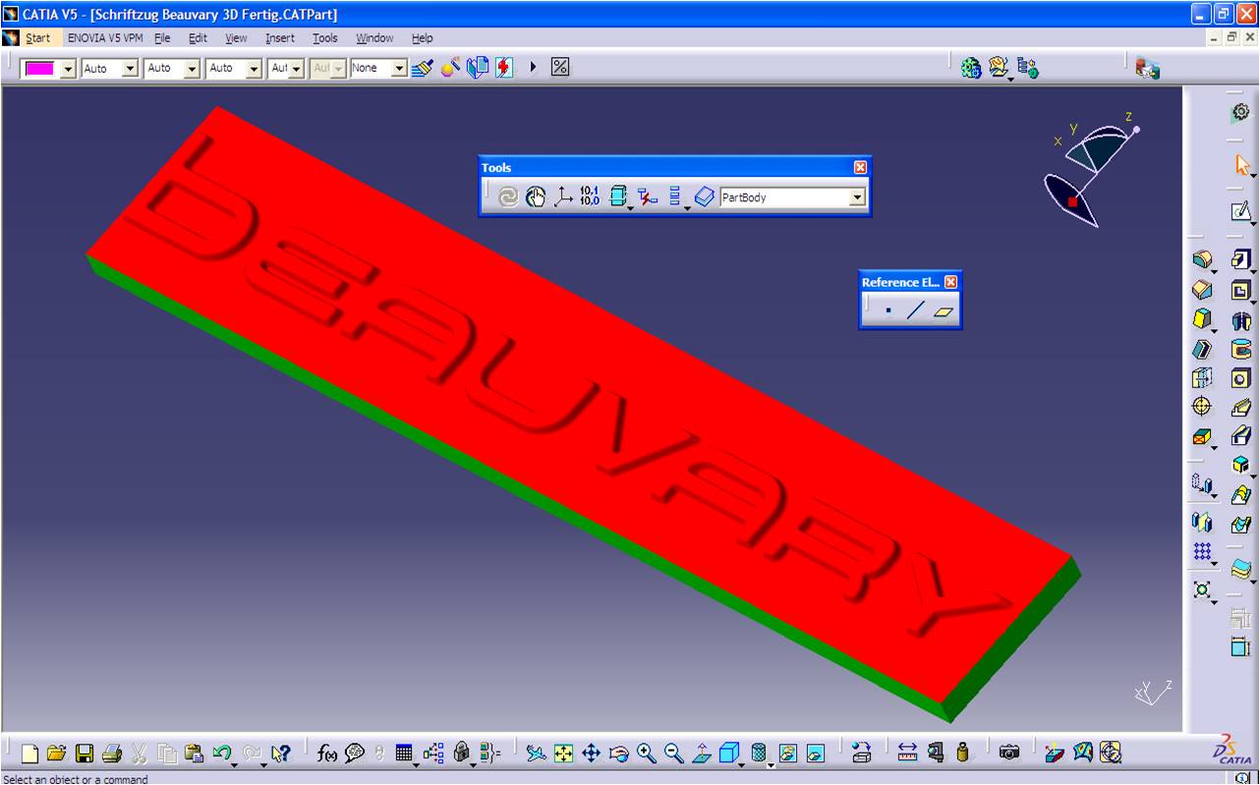Click the Normal View icon
The width and height of the screenshot is (1260, 785).
click(x=702, y=754)
